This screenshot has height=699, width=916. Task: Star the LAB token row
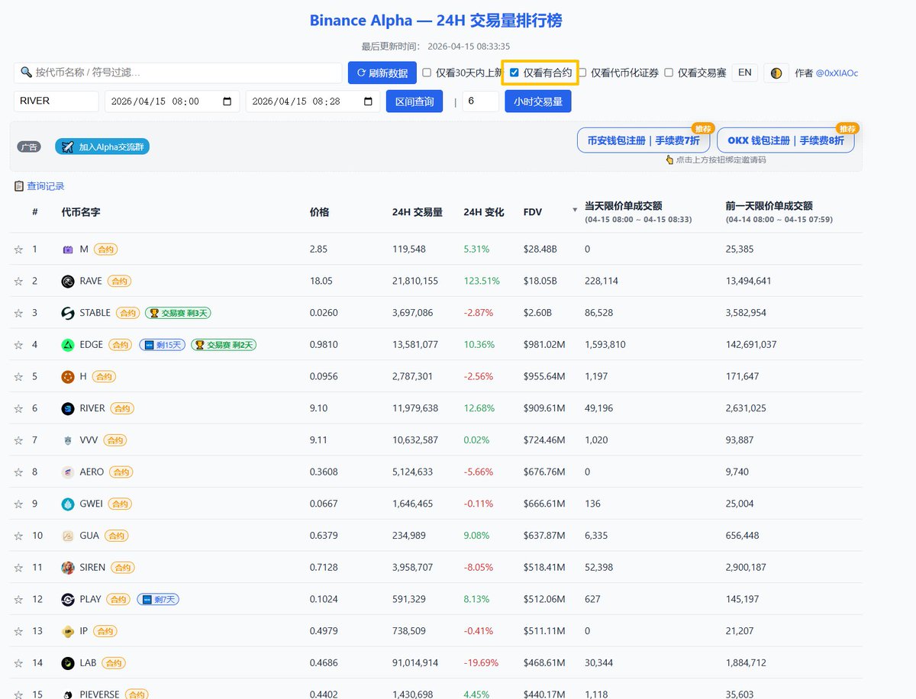18,663
